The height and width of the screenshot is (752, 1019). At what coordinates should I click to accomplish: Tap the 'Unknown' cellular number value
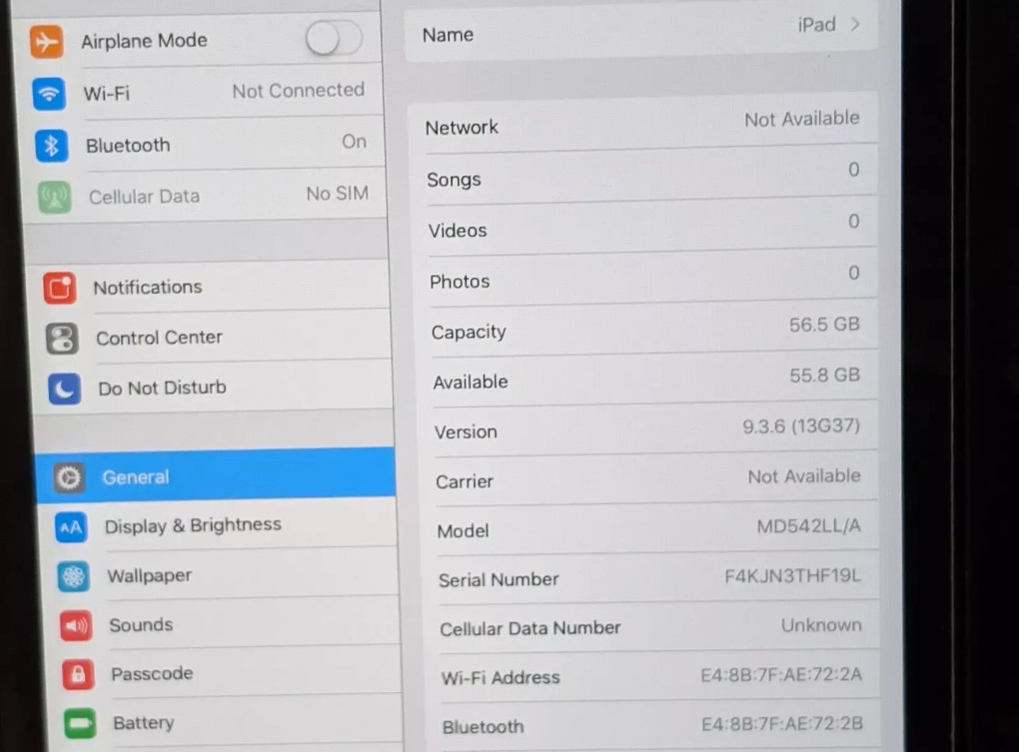coord(822,626)
